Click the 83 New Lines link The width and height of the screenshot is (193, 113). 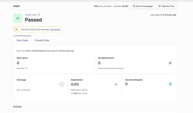click(75, 93)
